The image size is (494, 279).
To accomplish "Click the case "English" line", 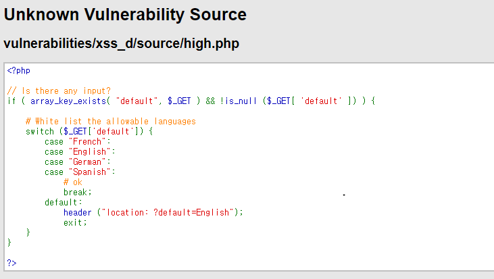I will [x=80, y=152].
